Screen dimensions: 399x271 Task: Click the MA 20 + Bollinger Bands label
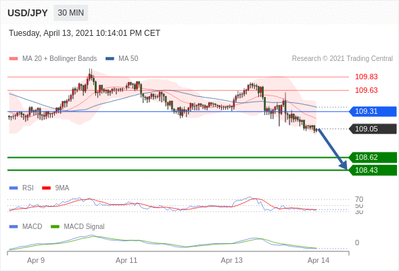(x=60, y=59)
